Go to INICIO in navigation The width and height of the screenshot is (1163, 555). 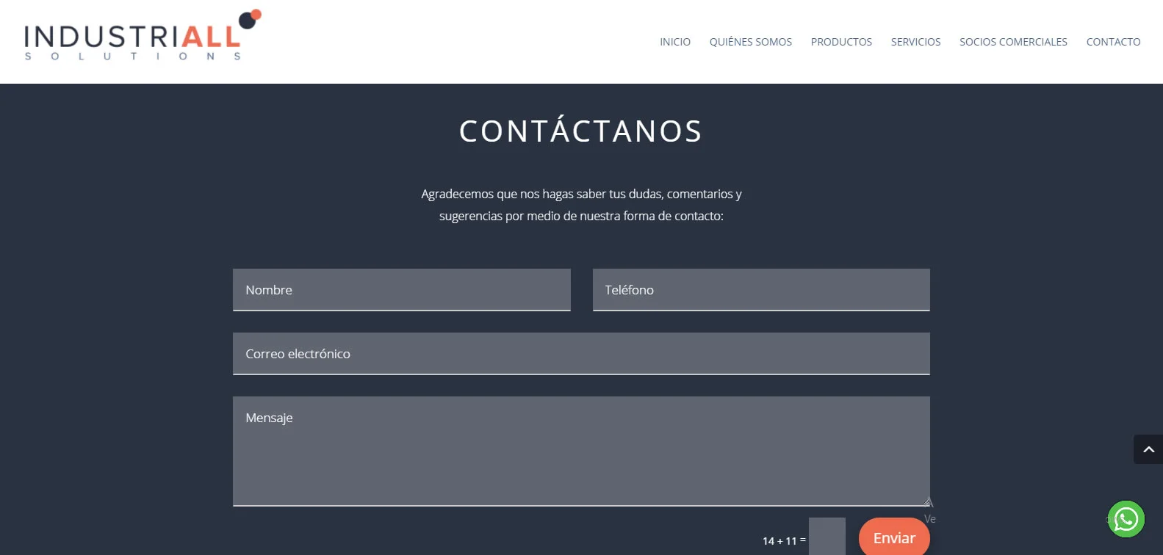pyautogui.click(x=674, y=42)
